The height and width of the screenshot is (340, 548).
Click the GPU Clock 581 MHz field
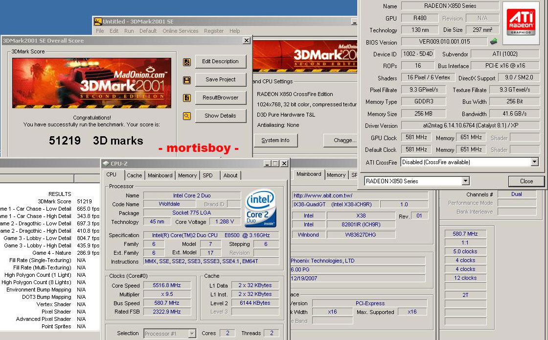(416, 138)
